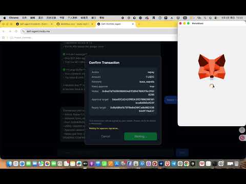Click the blue user message bubble
The width and height of the screenshot is (246, 184).
click(x=171, y=100)
